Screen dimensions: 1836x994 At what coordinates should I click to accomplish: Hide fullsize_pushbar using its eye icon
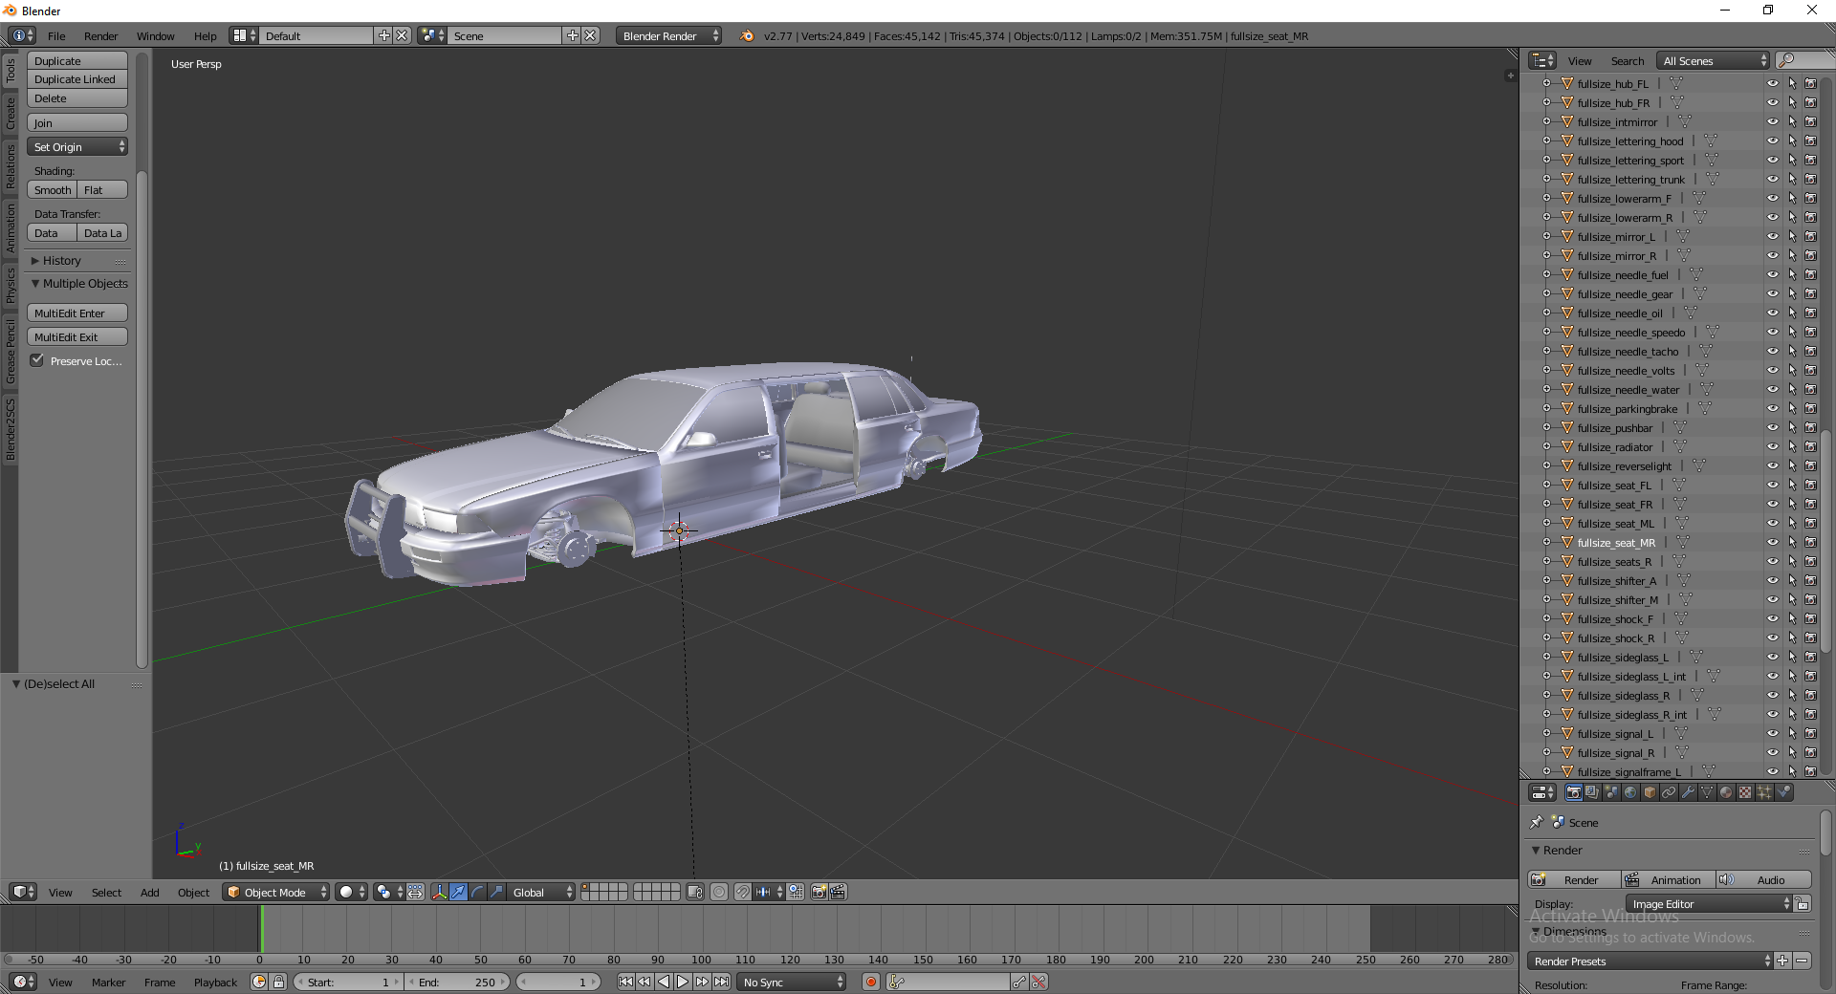pyautogui.click(x=1772, y=427)
